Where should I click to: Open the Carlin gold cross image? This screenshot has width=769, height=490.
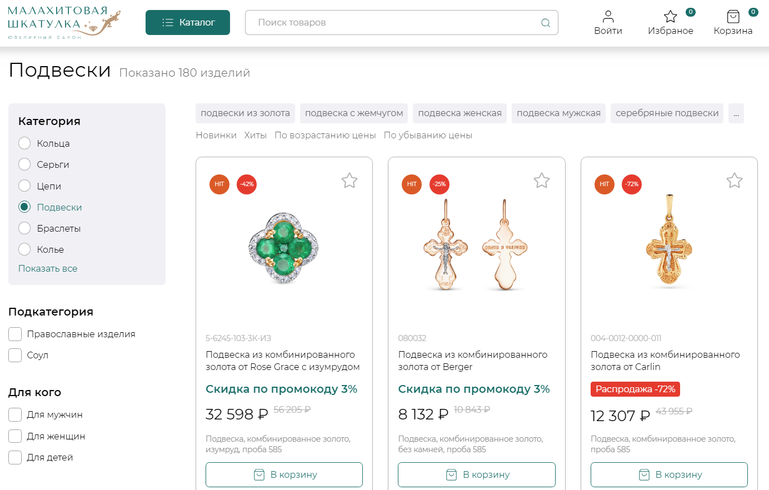(x=669, y=242)
